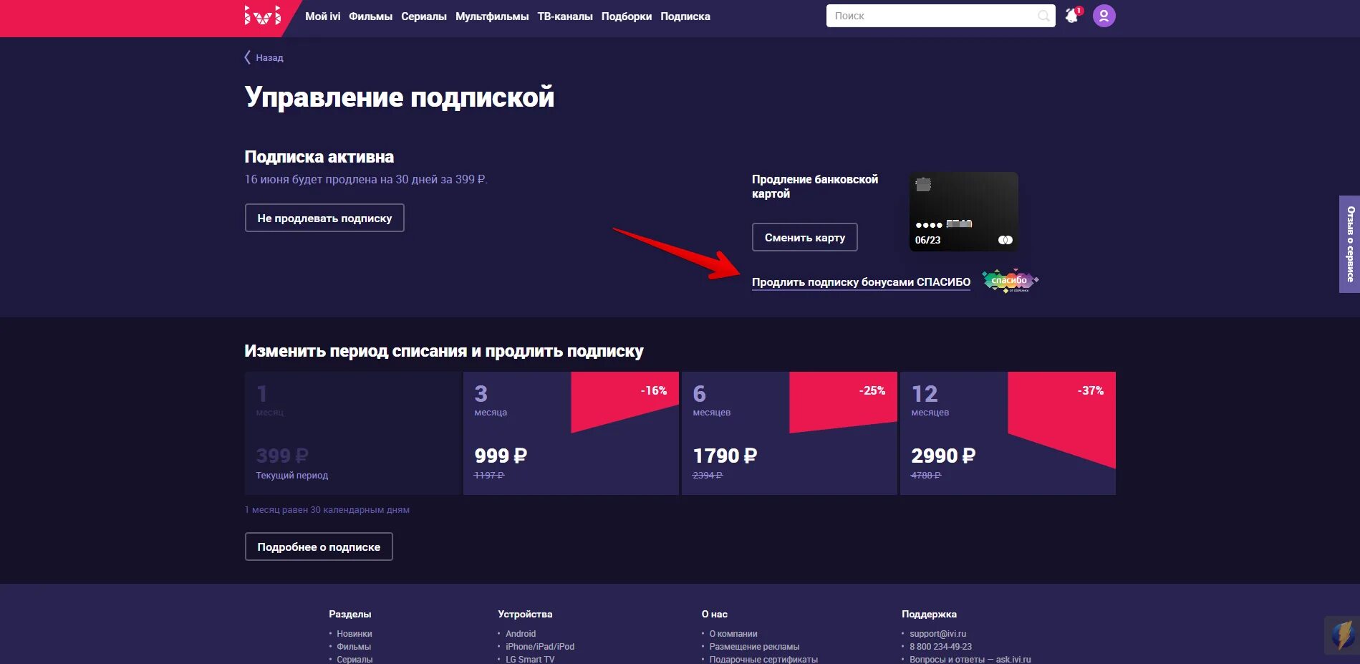Open Вопросы и ответы ask.ivi.ru link

[970, 660]
